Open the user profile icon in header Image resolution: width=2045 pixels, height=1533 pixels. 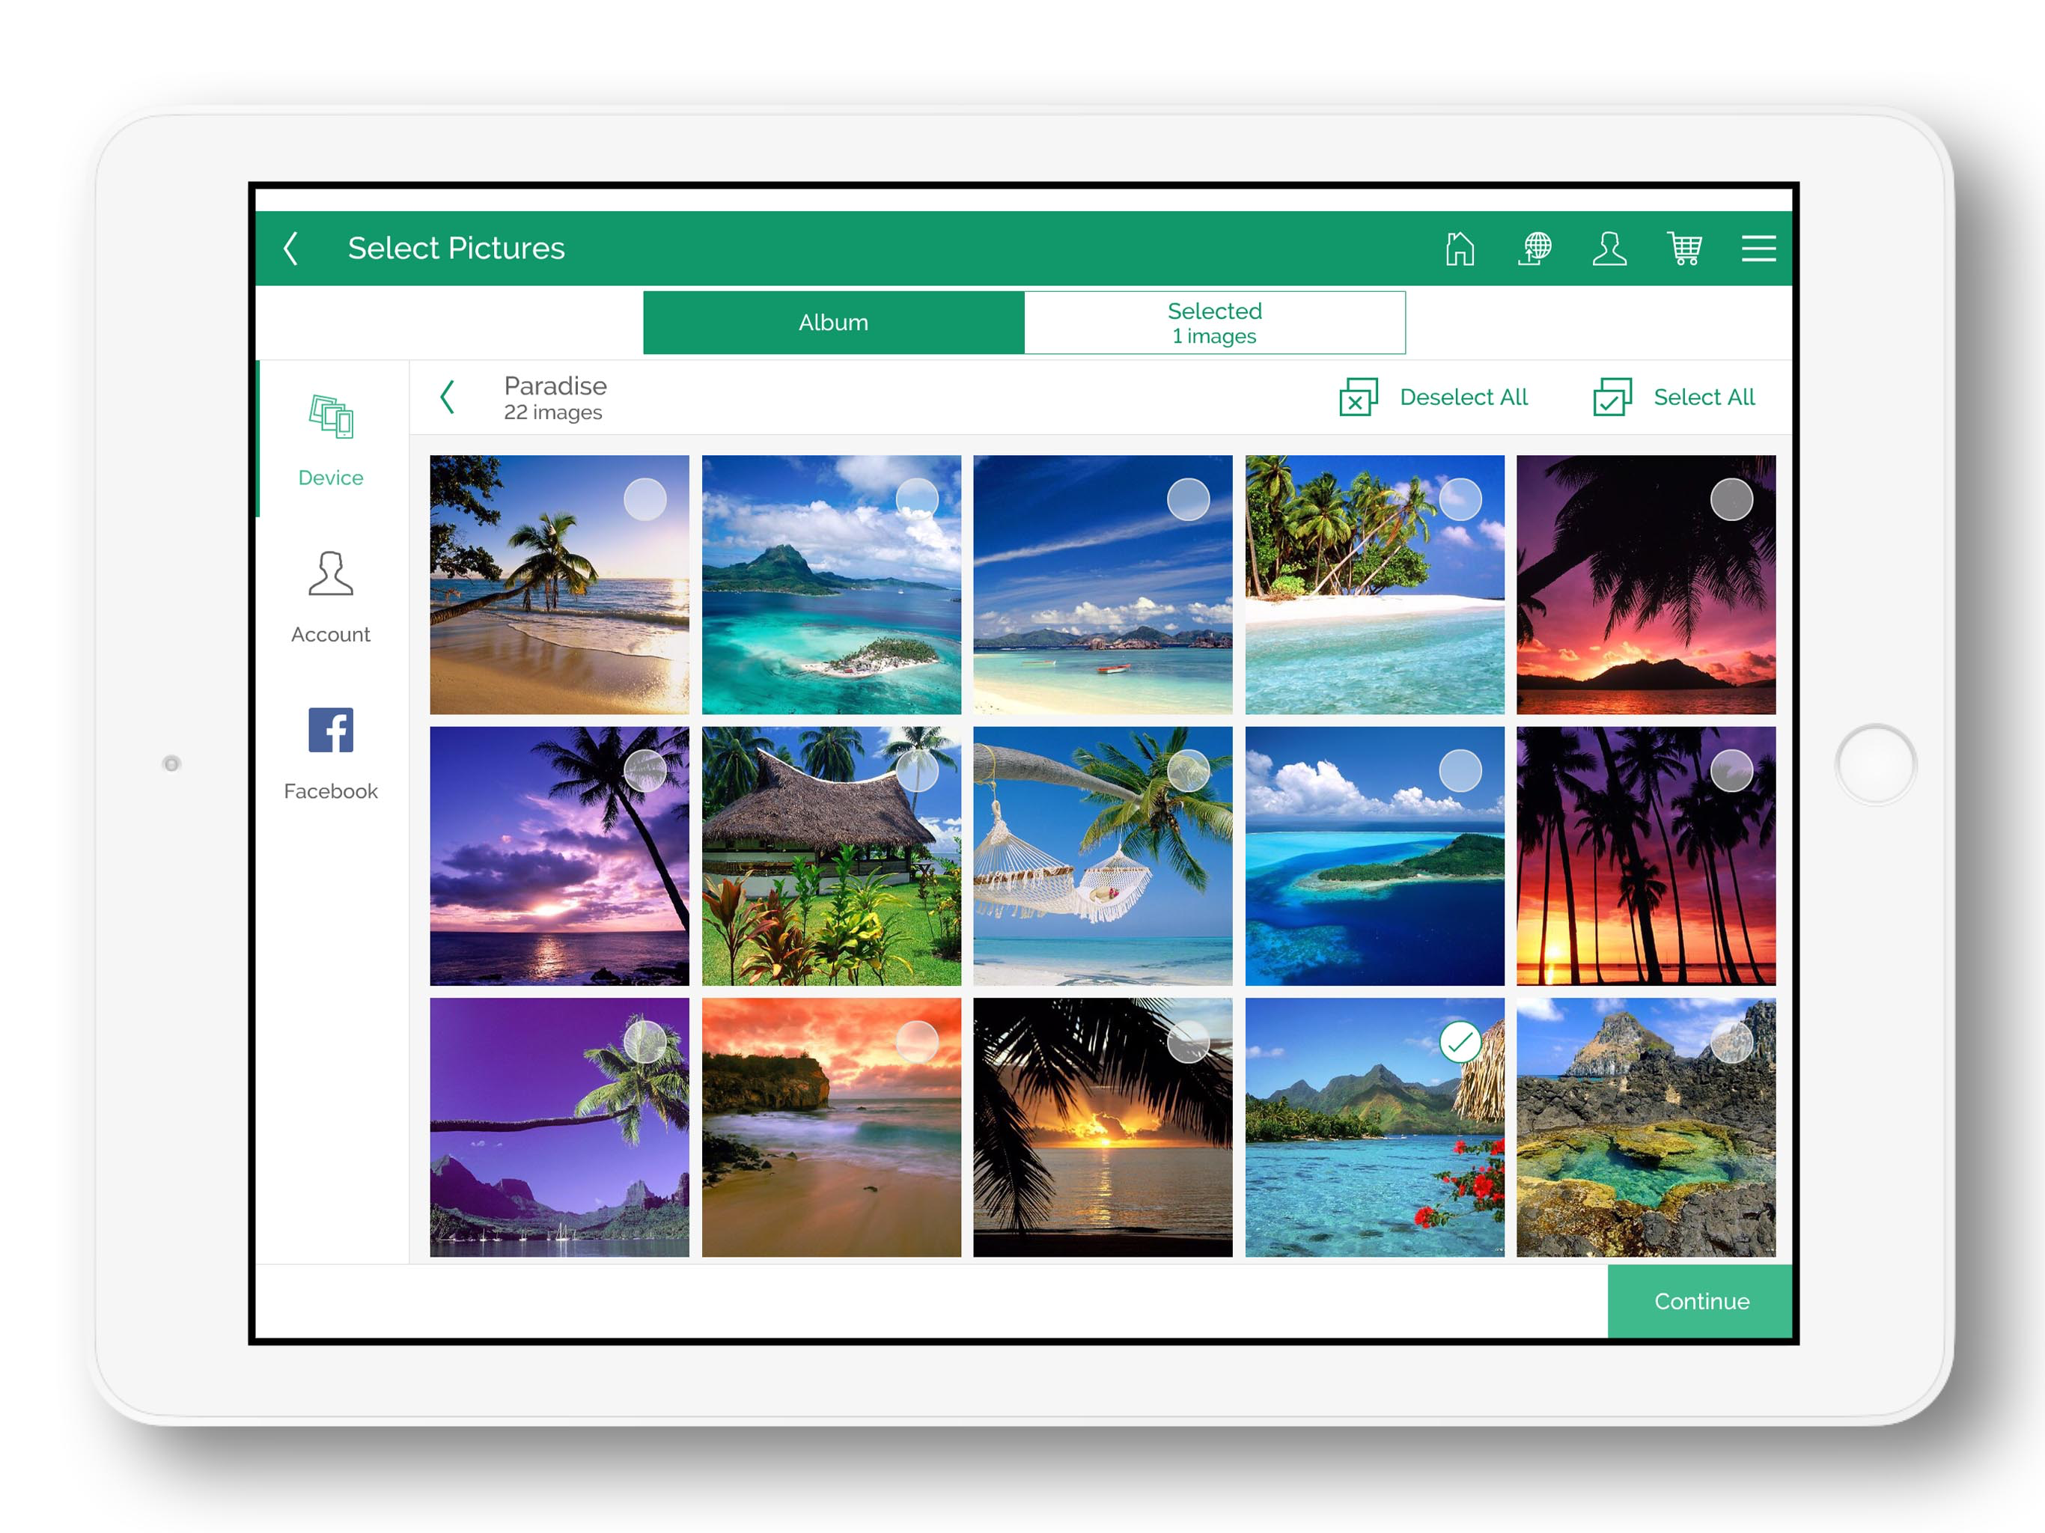1609,248
